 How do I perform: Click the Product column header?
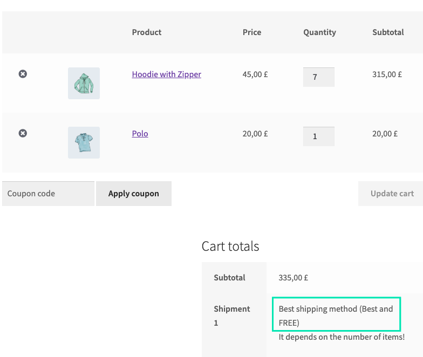pyautogui.click(x=146, y=32)
